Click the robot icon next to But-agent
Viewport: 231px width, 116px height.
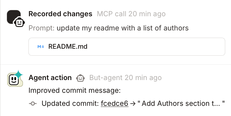(x=80, y=78)
